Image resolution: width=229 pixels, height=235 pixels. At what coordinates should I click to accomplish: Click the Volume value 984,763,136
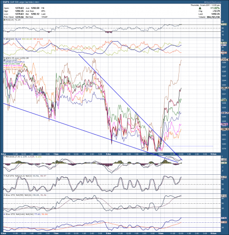tap(213, 17)
